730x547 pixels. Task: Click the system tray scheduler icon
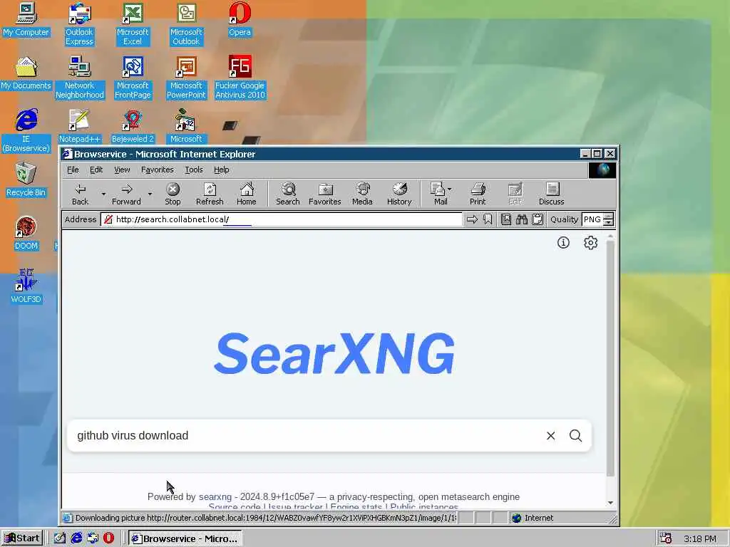[666, 538]
